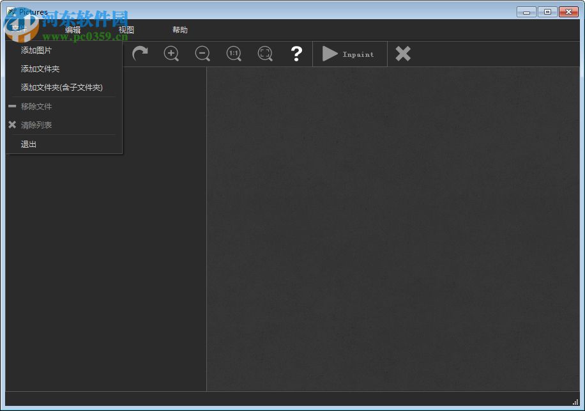
Task: Select 添加文件夹(含子文件夹) menu entry
Action: coord(64,88)
